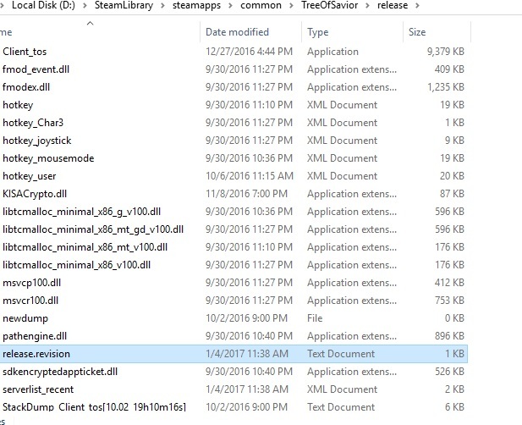This screenshot has height=425, width=522.
Task: Open the dropdown arrow after release breadcrumb
Action: pyautogui.click(x=415, y=6)
